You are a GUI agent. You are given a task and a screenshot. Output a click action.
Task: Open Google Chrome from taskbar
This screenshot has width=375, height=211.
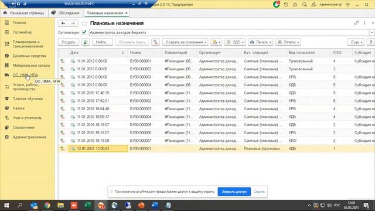pos(47,205)
